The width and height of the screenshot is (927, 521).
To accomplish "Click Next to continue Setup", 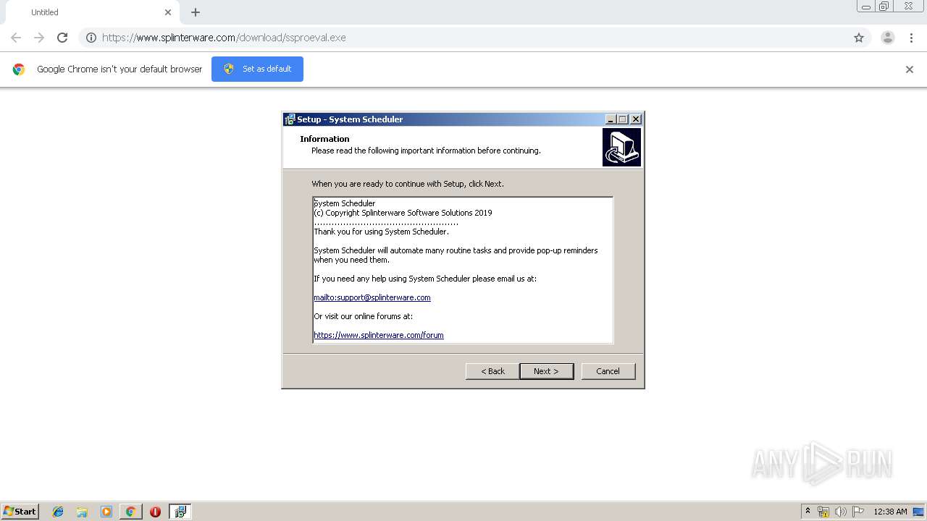I will [547, 371].
